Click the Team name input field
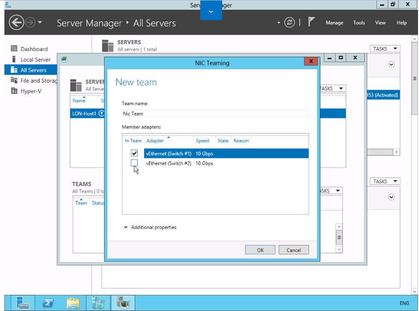 point(215,113)
